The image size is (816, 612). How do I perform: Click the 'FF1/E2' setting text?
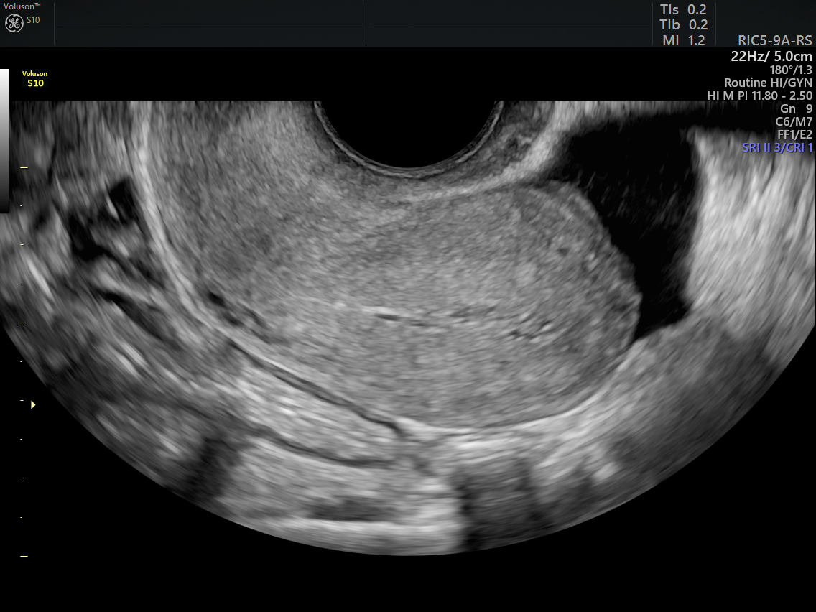pyautogui.click(x=794, y=134)
